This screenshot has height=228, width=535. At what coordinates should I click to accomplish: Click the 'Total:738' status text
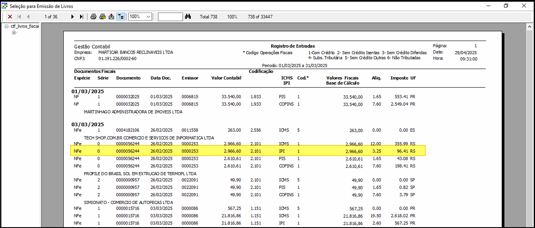[x=209, y=17]
